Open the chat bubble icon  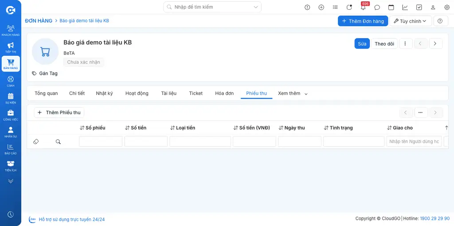pyautogui.click(x=377, y=7)
